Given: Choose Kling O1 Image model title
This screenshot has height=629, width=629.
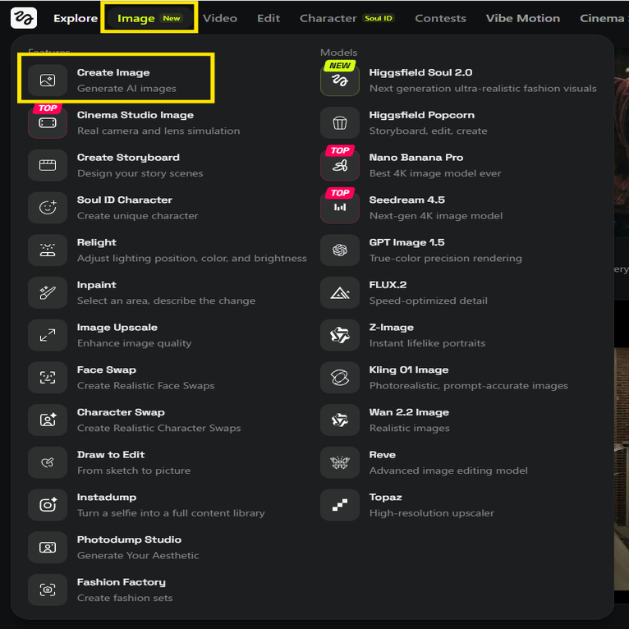Looking at the screenshot, I should (x=409, y=370).
